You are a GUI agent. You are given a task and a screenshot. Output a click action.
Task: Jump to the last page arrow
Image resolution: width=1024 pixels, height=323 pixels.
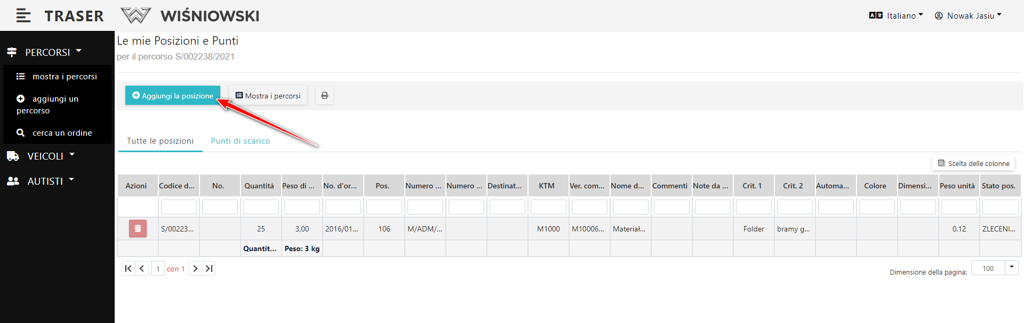pyautogui.click(x=209, y=269)
